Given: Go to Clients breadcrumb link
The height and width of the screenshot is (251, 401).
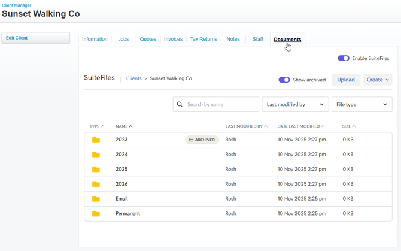Looking at the screenshot, I should coord(133,78).
